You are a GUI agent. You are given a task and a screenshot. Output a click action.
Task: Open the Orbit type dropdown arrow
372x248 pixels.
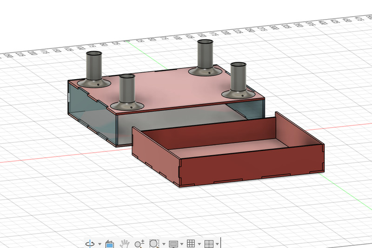tap(100, 244)
